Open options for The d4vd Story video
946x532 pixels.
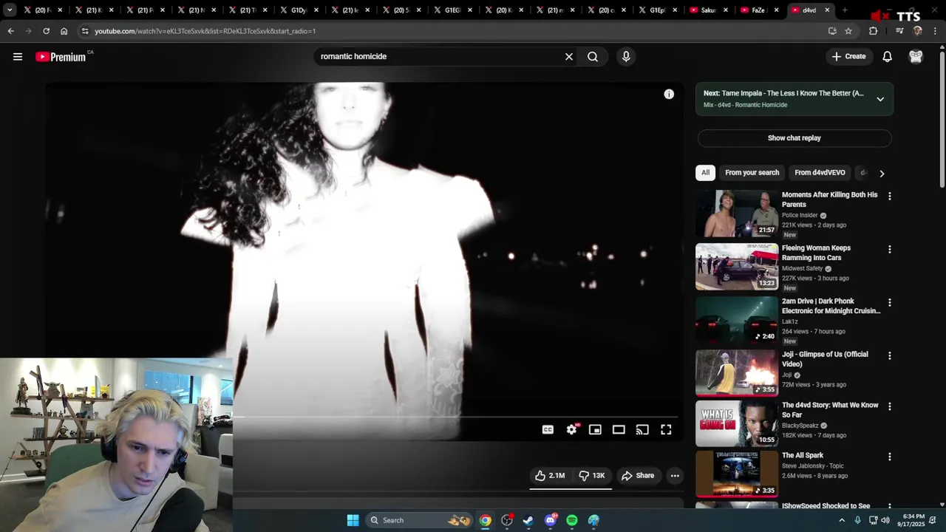[889, 407]
